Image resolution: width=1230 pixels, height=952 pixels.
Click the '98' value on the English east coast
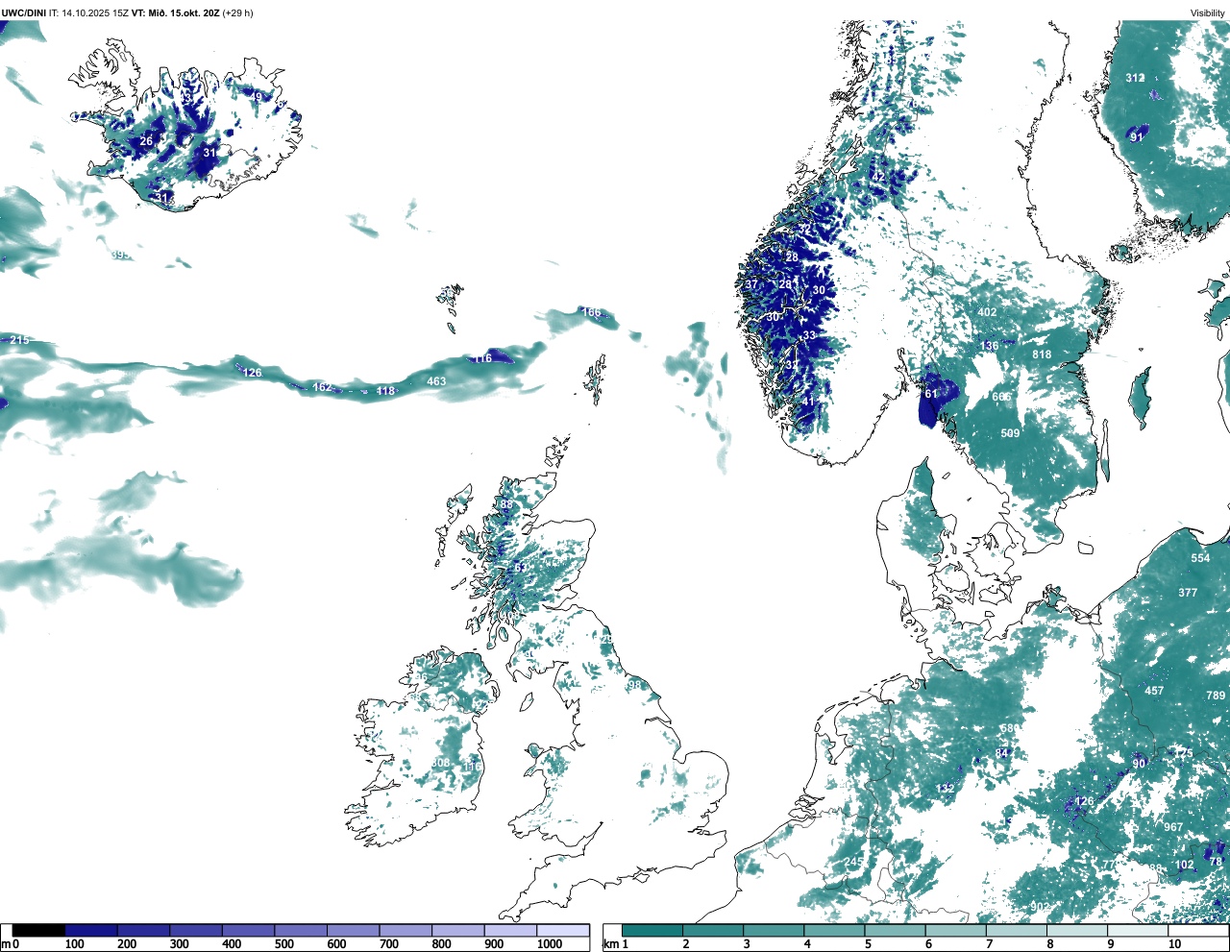pos(634,685)
